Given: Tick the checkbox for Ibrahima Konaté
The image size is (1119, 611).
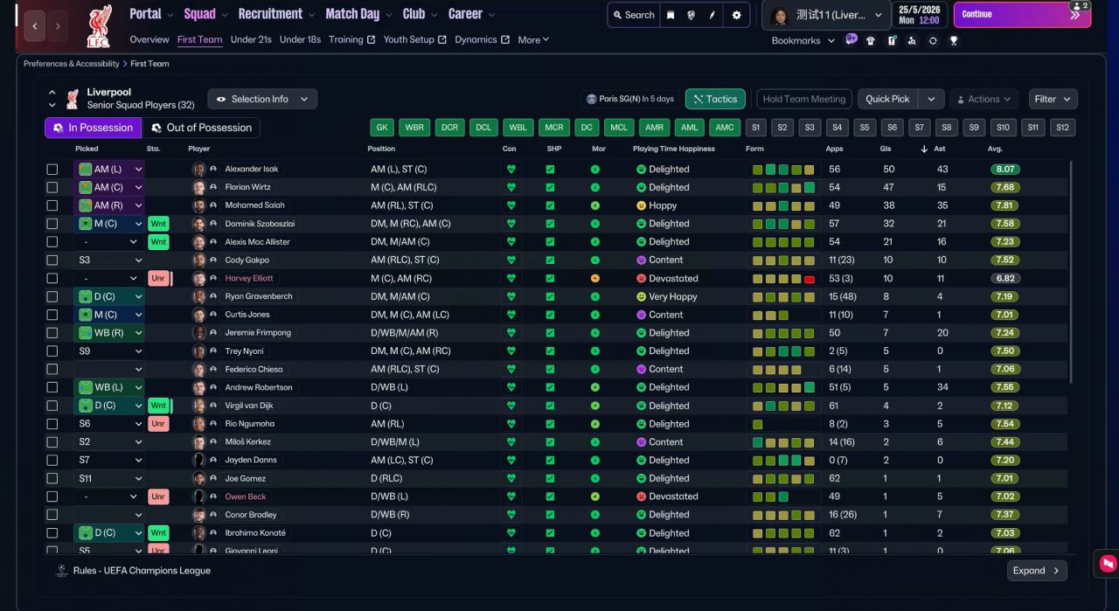Looking at the screenshot, I should (x=52, y=533).
